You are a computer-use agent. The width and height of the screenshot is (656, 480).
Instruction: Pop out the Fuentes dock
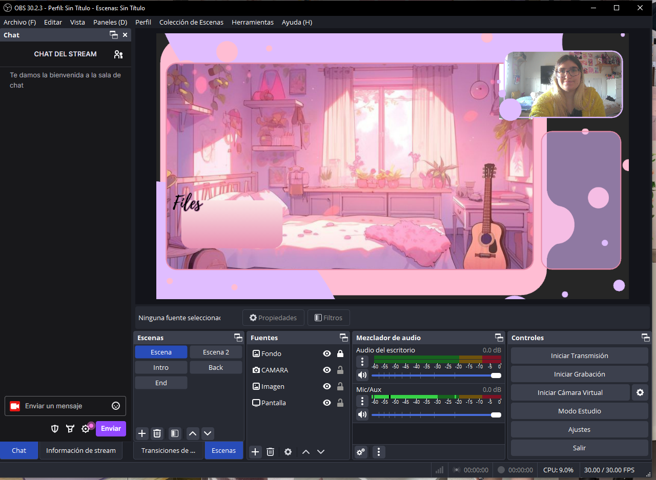[x=344, y=338]
